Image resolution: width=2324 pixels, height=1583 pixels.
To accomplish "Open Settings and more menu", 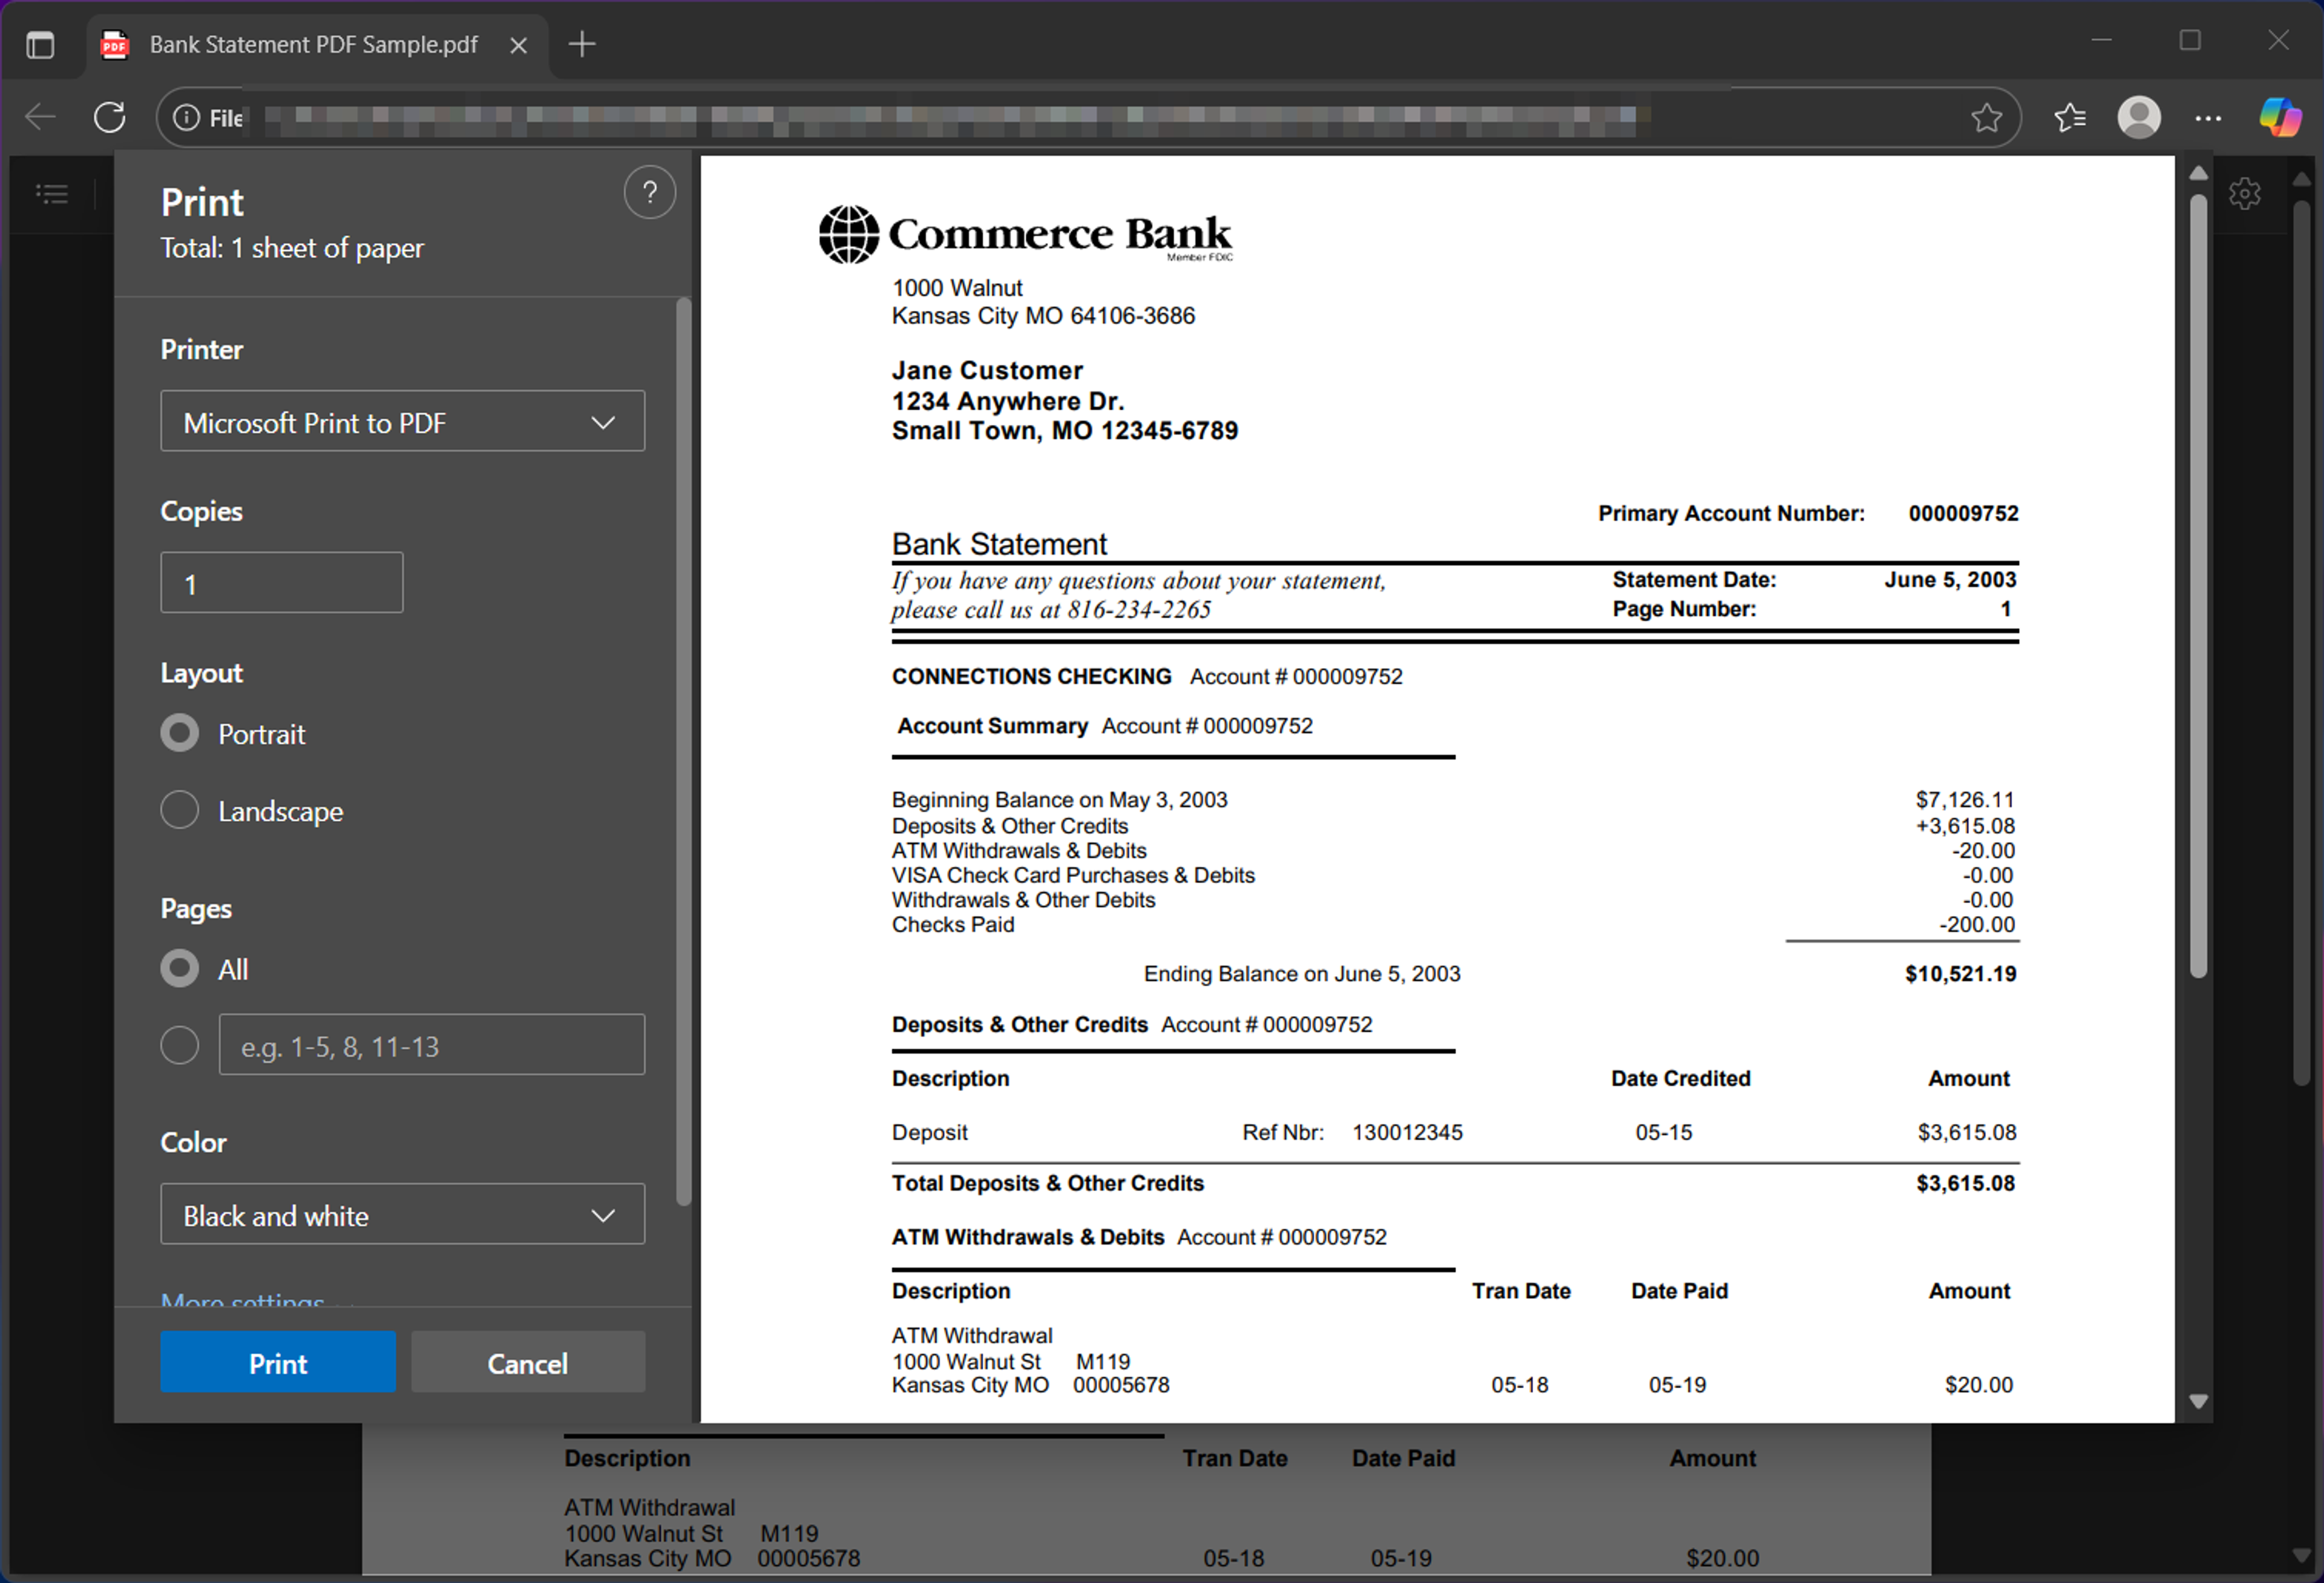I will pyautogui.click(x=2208, y=118).
